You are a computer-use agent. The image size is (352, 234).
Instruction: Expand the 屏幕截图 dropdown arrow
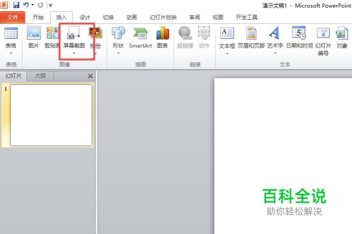click(74, 53)
